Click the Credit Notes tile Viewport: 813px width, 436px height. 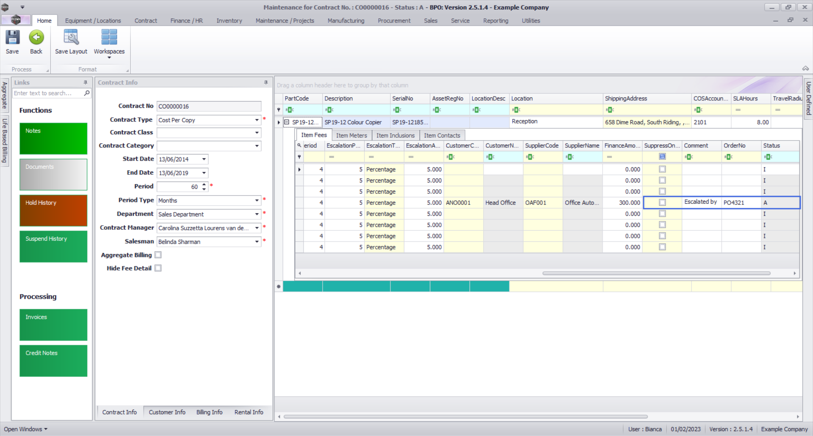pos(53,361)
